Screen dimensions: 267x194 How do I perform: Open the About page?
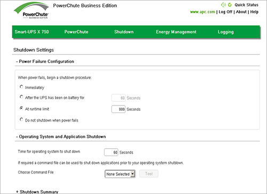241,12
